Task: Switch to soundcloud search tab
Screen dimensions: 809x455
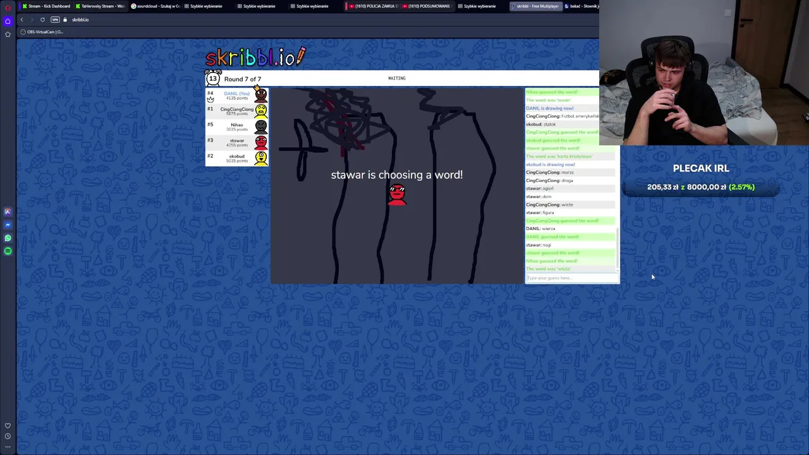Action: (155, 6)
